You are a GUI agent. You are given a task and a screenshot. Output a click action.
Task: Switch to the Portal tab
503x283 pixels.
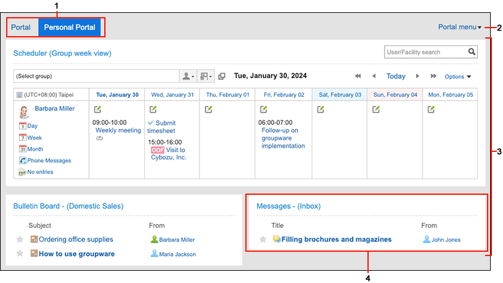coord(21,27)
